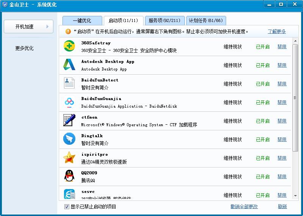Open the 服务项(92/211) tab
This screenshot has height=216, width=303.
tap(165, 20)
